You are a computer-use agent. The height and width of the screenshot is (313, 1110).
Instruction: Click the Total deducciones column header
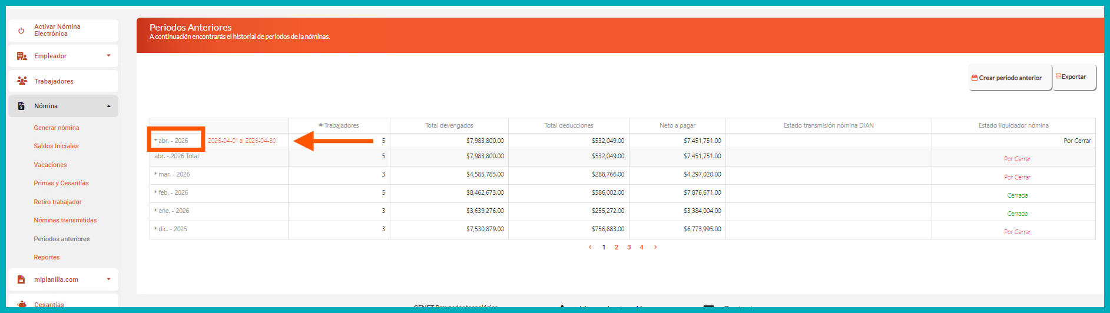tap(569, 125)
